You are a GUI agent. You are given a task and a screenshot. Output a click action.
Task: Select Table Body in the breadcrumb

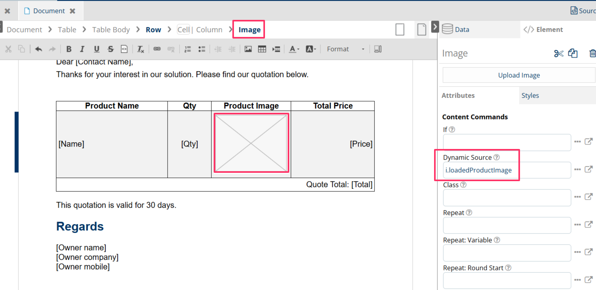111,30
